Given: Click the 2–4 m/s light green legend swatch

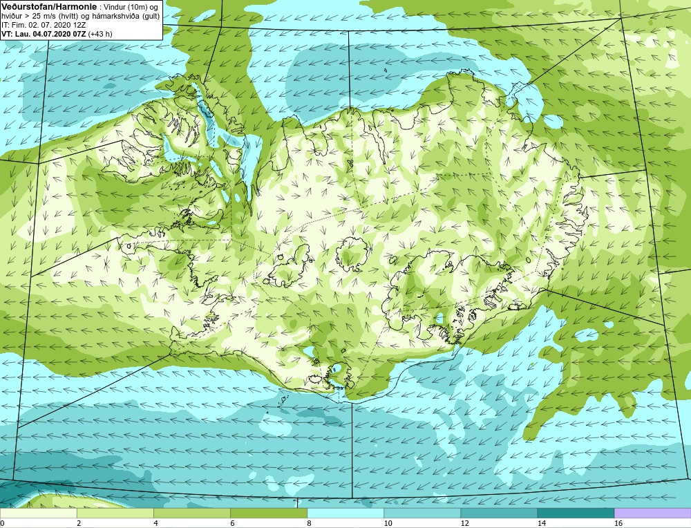Looking at the screenshot, I should (115, 513).
